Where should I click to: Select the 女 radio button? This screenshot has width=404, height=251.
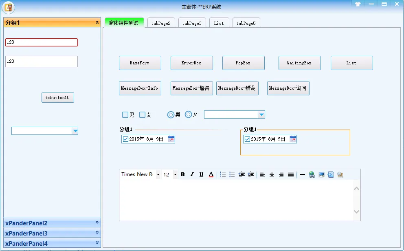188,114
